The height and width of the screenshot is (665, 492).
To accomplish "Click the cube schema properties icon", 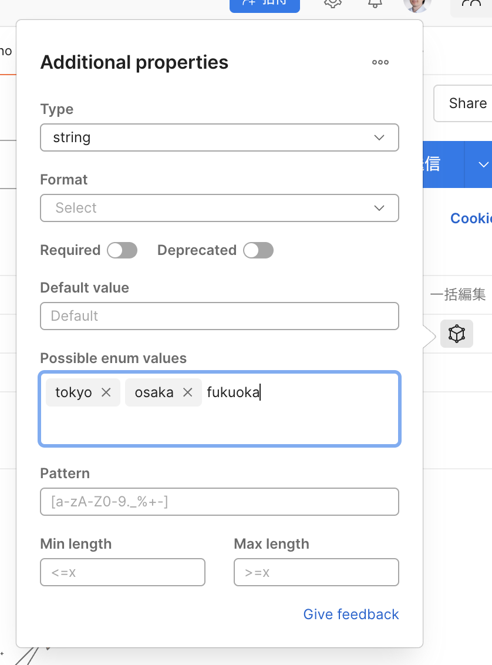I will click(x=456, y=334).
